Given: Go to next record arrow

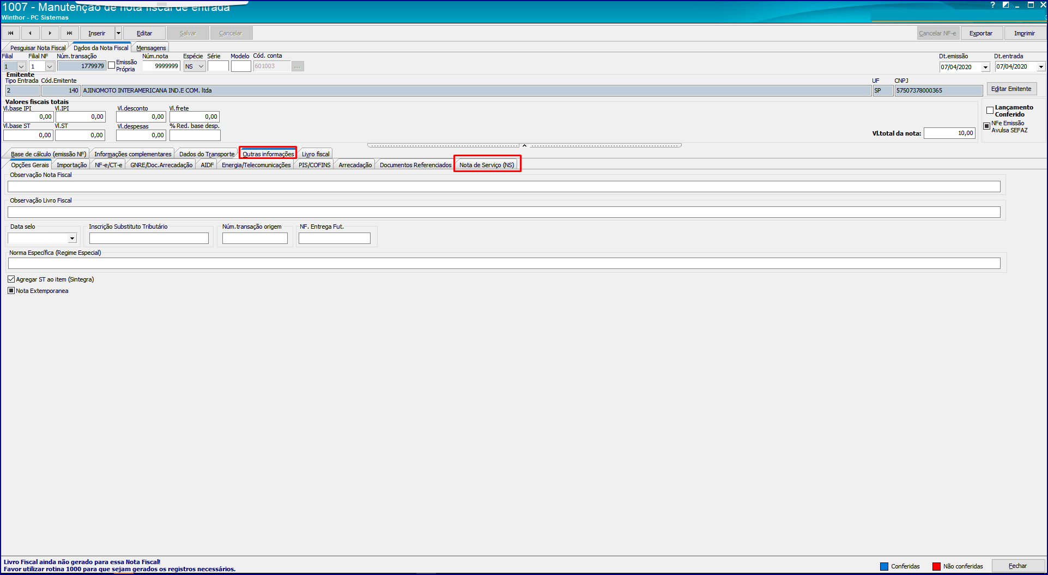Looking at the screenshot, I should tap(50, 33).
